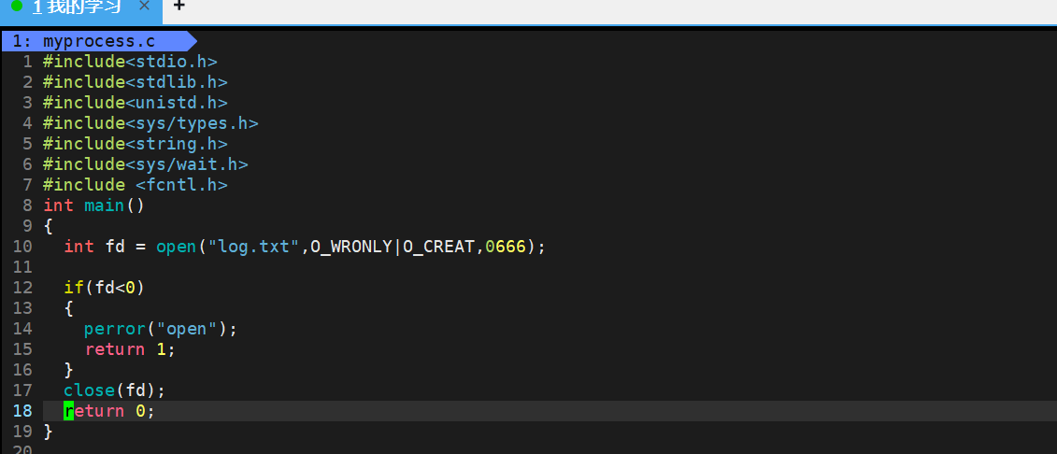Select the '1: myprocess.c' buffer tab

tap(98, 41)
